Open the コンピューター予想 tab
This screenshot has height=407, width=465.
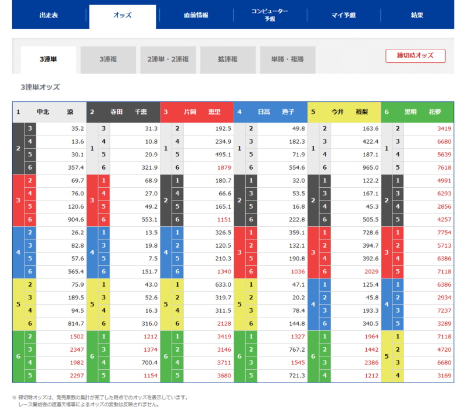point(270,15)
